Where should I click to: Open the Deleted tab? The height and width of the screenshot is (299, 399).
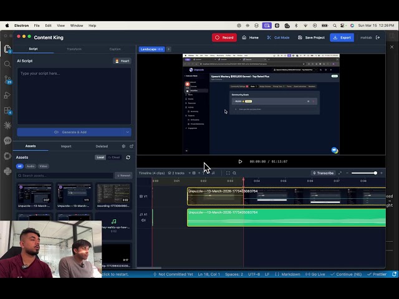pos(102,146)
